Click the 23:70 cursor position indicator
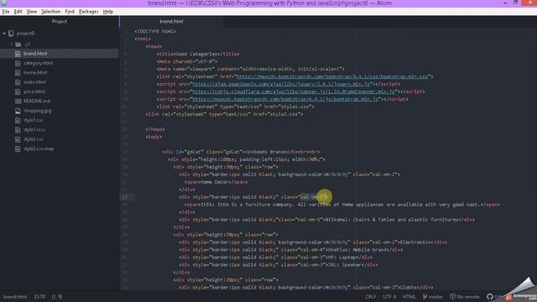The height and width of the screenshot is (302, 537). (x=39, y=297)
